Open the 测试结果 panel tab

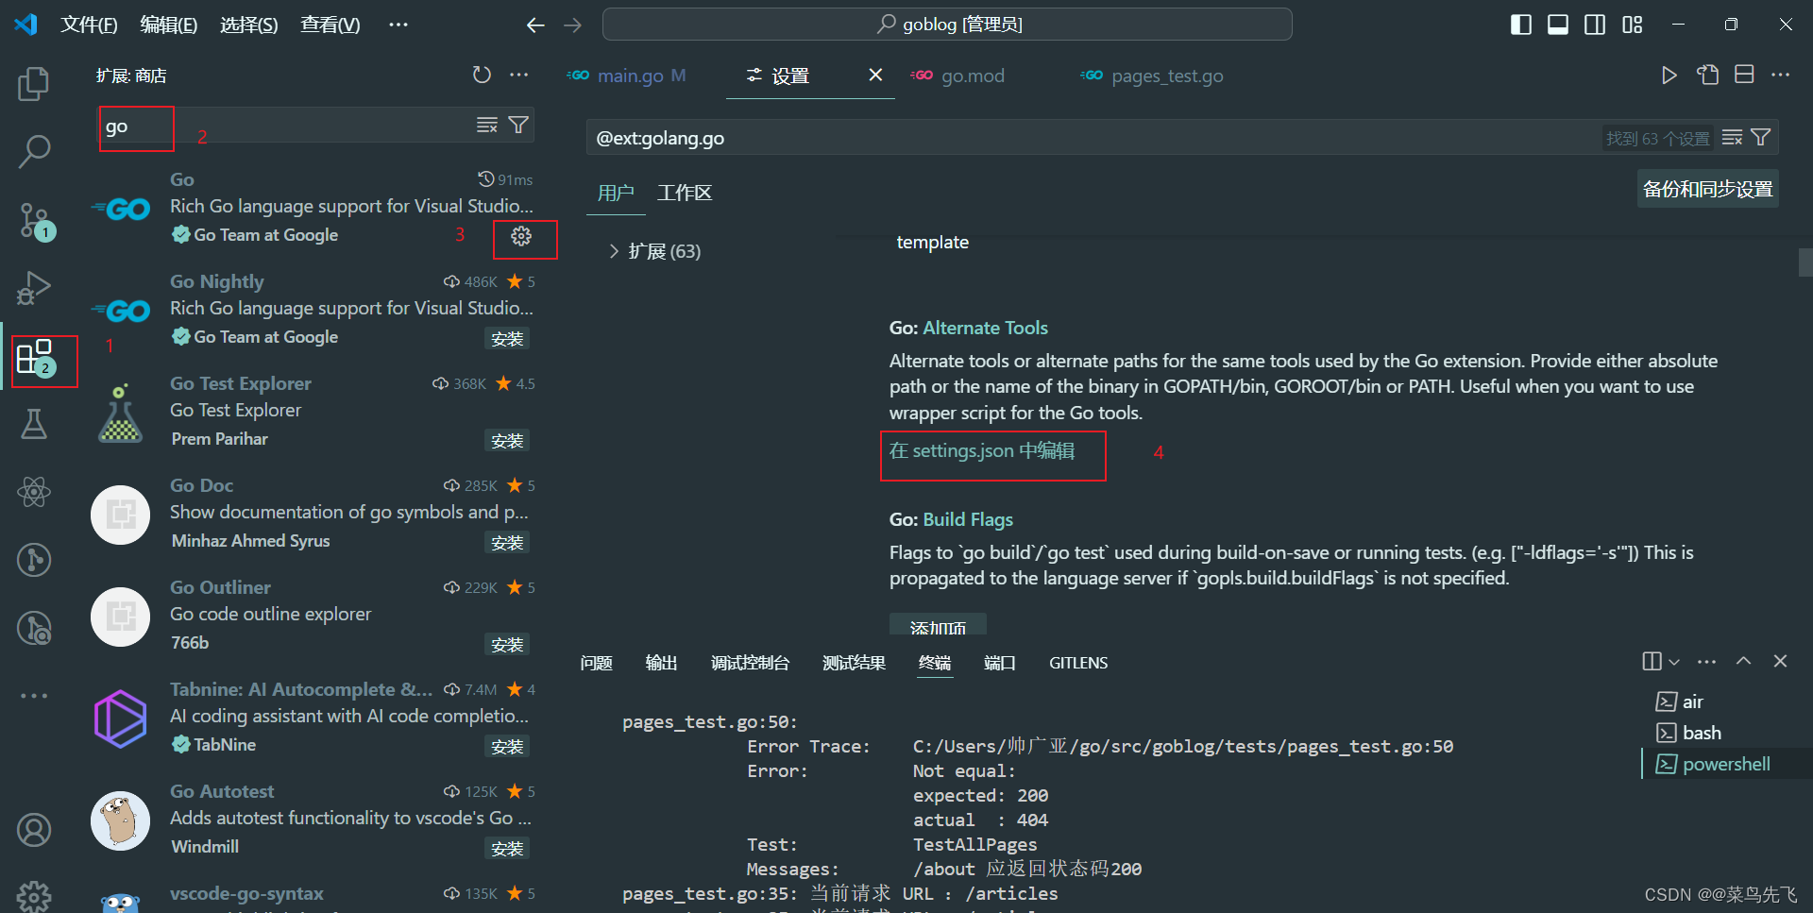point(854,663)
